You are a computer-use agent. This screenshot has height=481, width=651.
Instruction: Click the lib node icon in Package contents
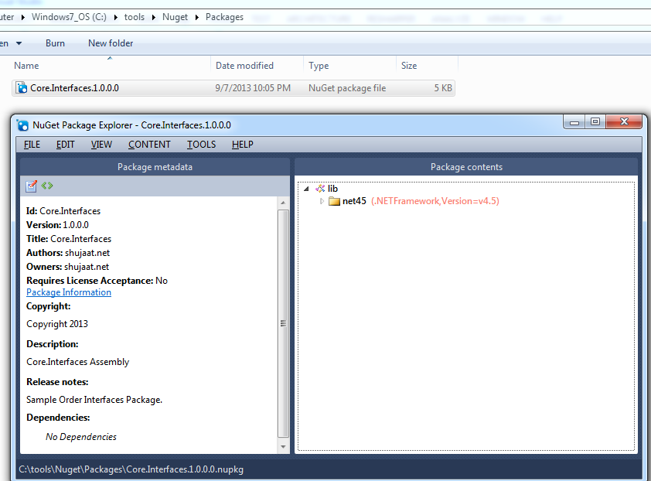(x=319, y=188)
